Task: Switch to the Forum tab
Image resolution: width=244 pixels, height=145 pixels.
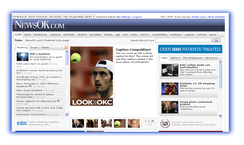Action: [x=34, y=47]
